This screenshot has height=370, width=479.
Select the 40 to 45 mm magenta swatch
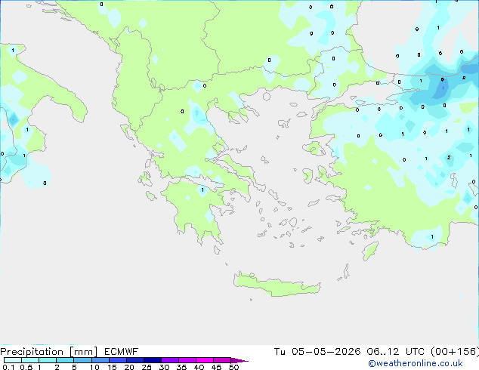pyautogui.click(x=205, y=360)
